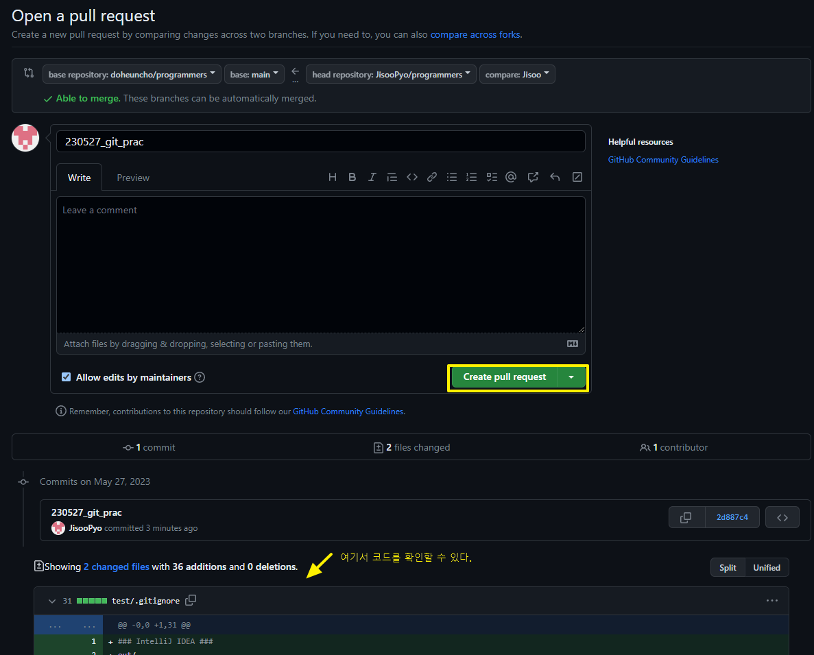Insert a saved reply

tap(555, 178)
